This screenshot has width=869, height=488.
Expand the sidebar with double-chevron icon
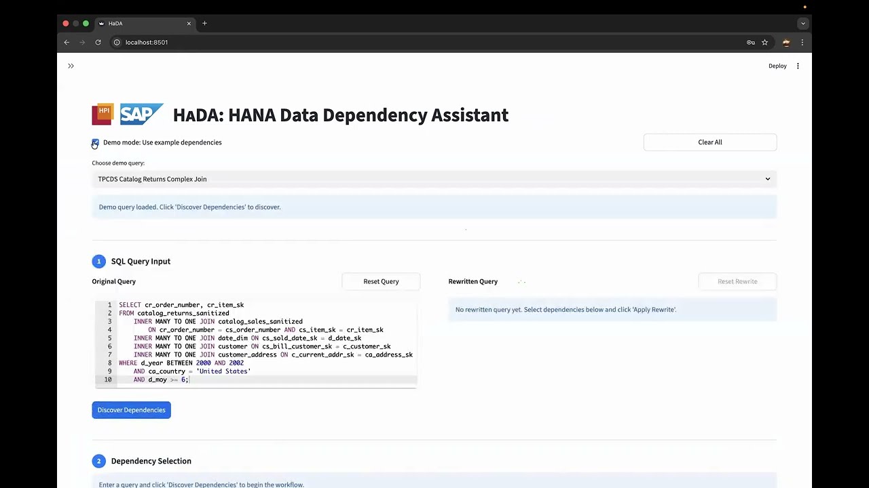pyautogui.click(x=71, y=66)
